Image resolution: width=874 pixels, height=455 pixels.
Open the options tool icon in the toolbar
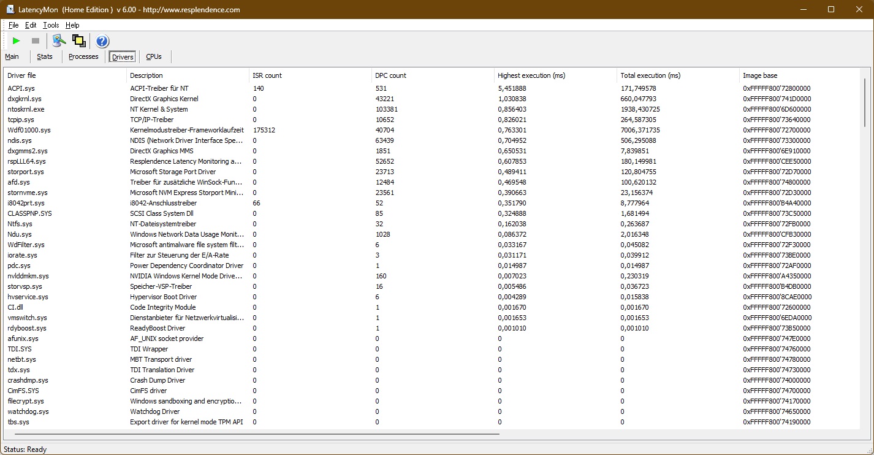pyautogui.click(x=59, y=40)
